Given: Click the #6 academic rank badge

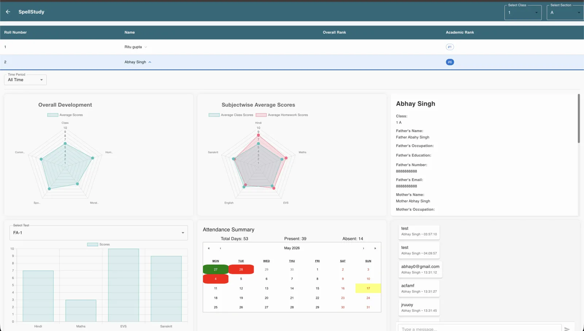Looking at the screenshot, I should coord(450,62).
